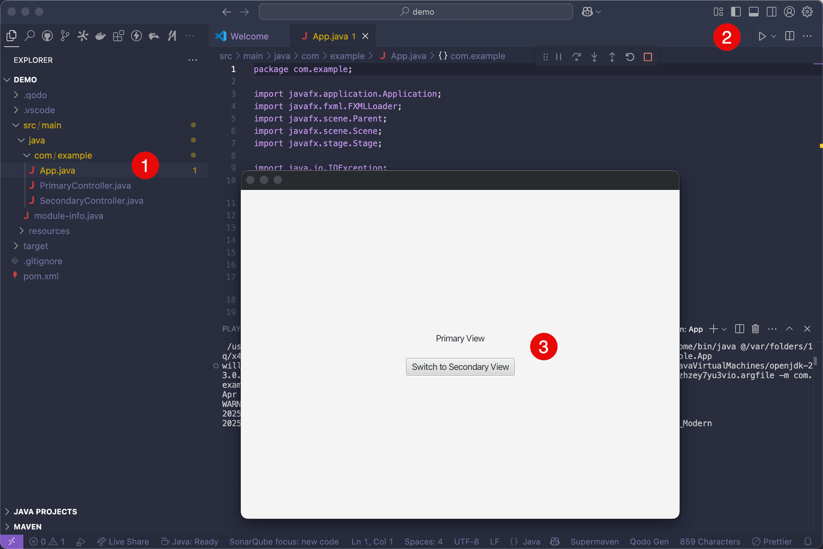This screenshot has height=549, width=823.
Task: Open the Search view in the activity bar
Action: pos(30,36)
